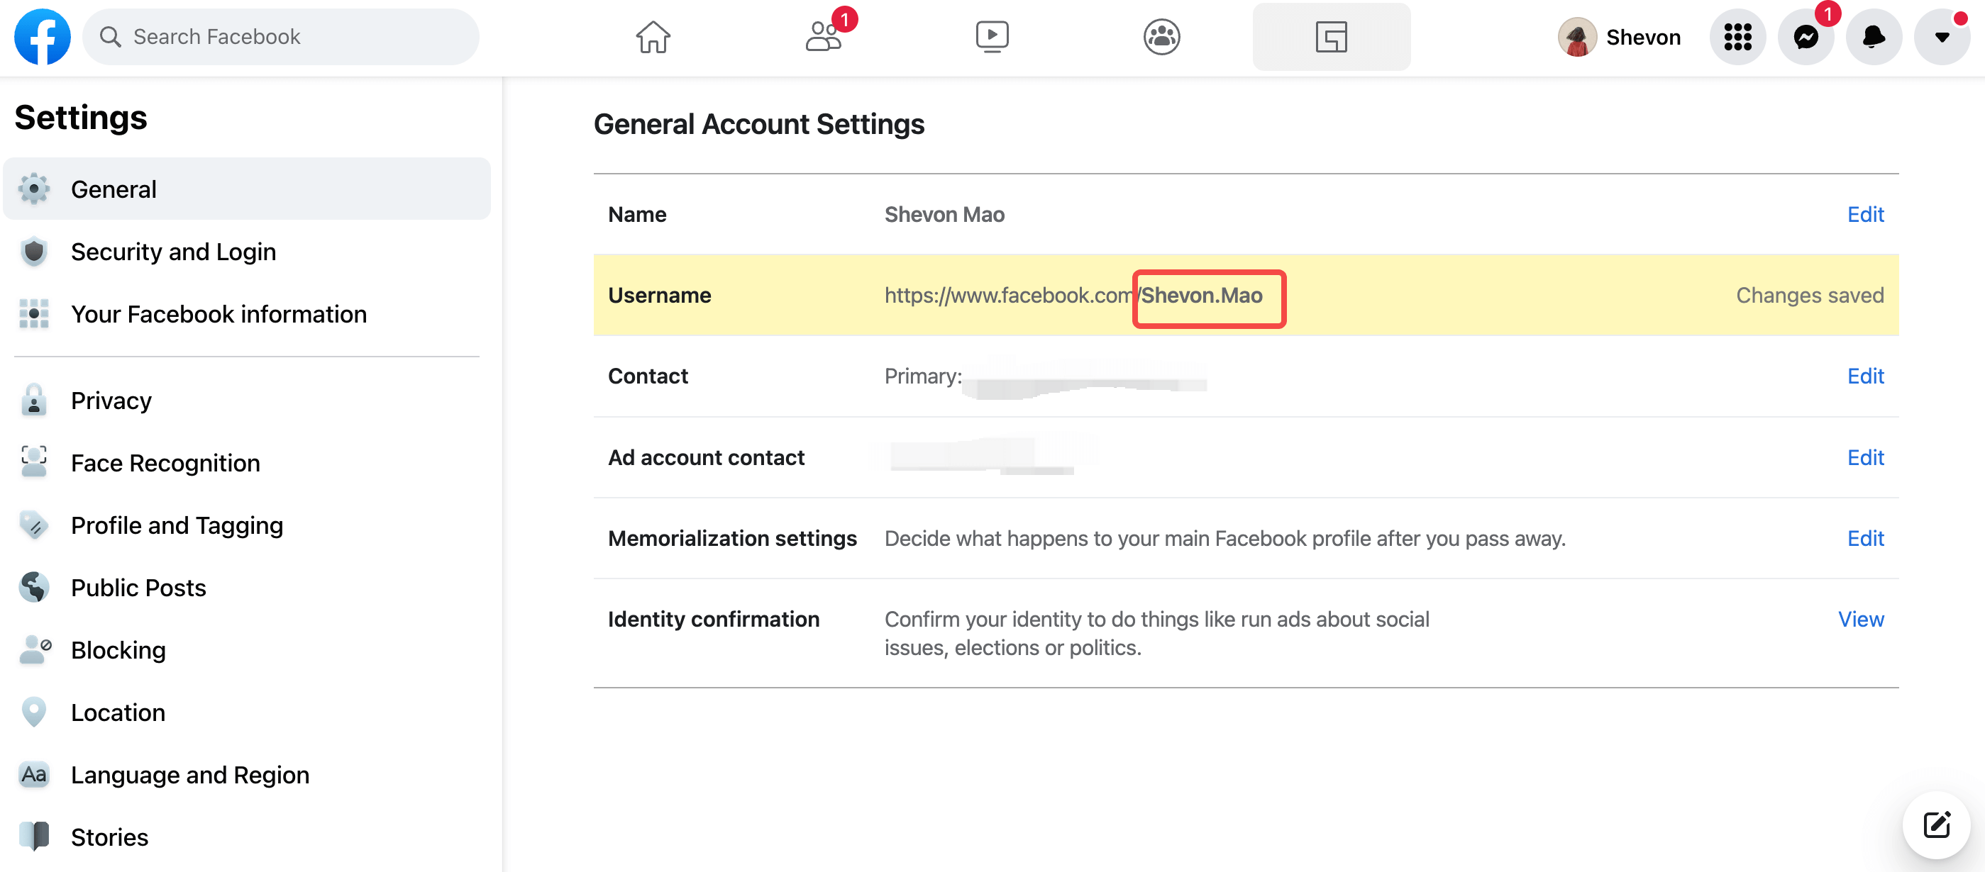Viewport: 1985px width, 872px height.
Task: Open Face Recognition settings
Action: [165, 462]
